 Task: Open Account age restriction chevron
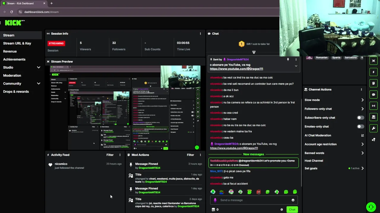click(362, 144)
